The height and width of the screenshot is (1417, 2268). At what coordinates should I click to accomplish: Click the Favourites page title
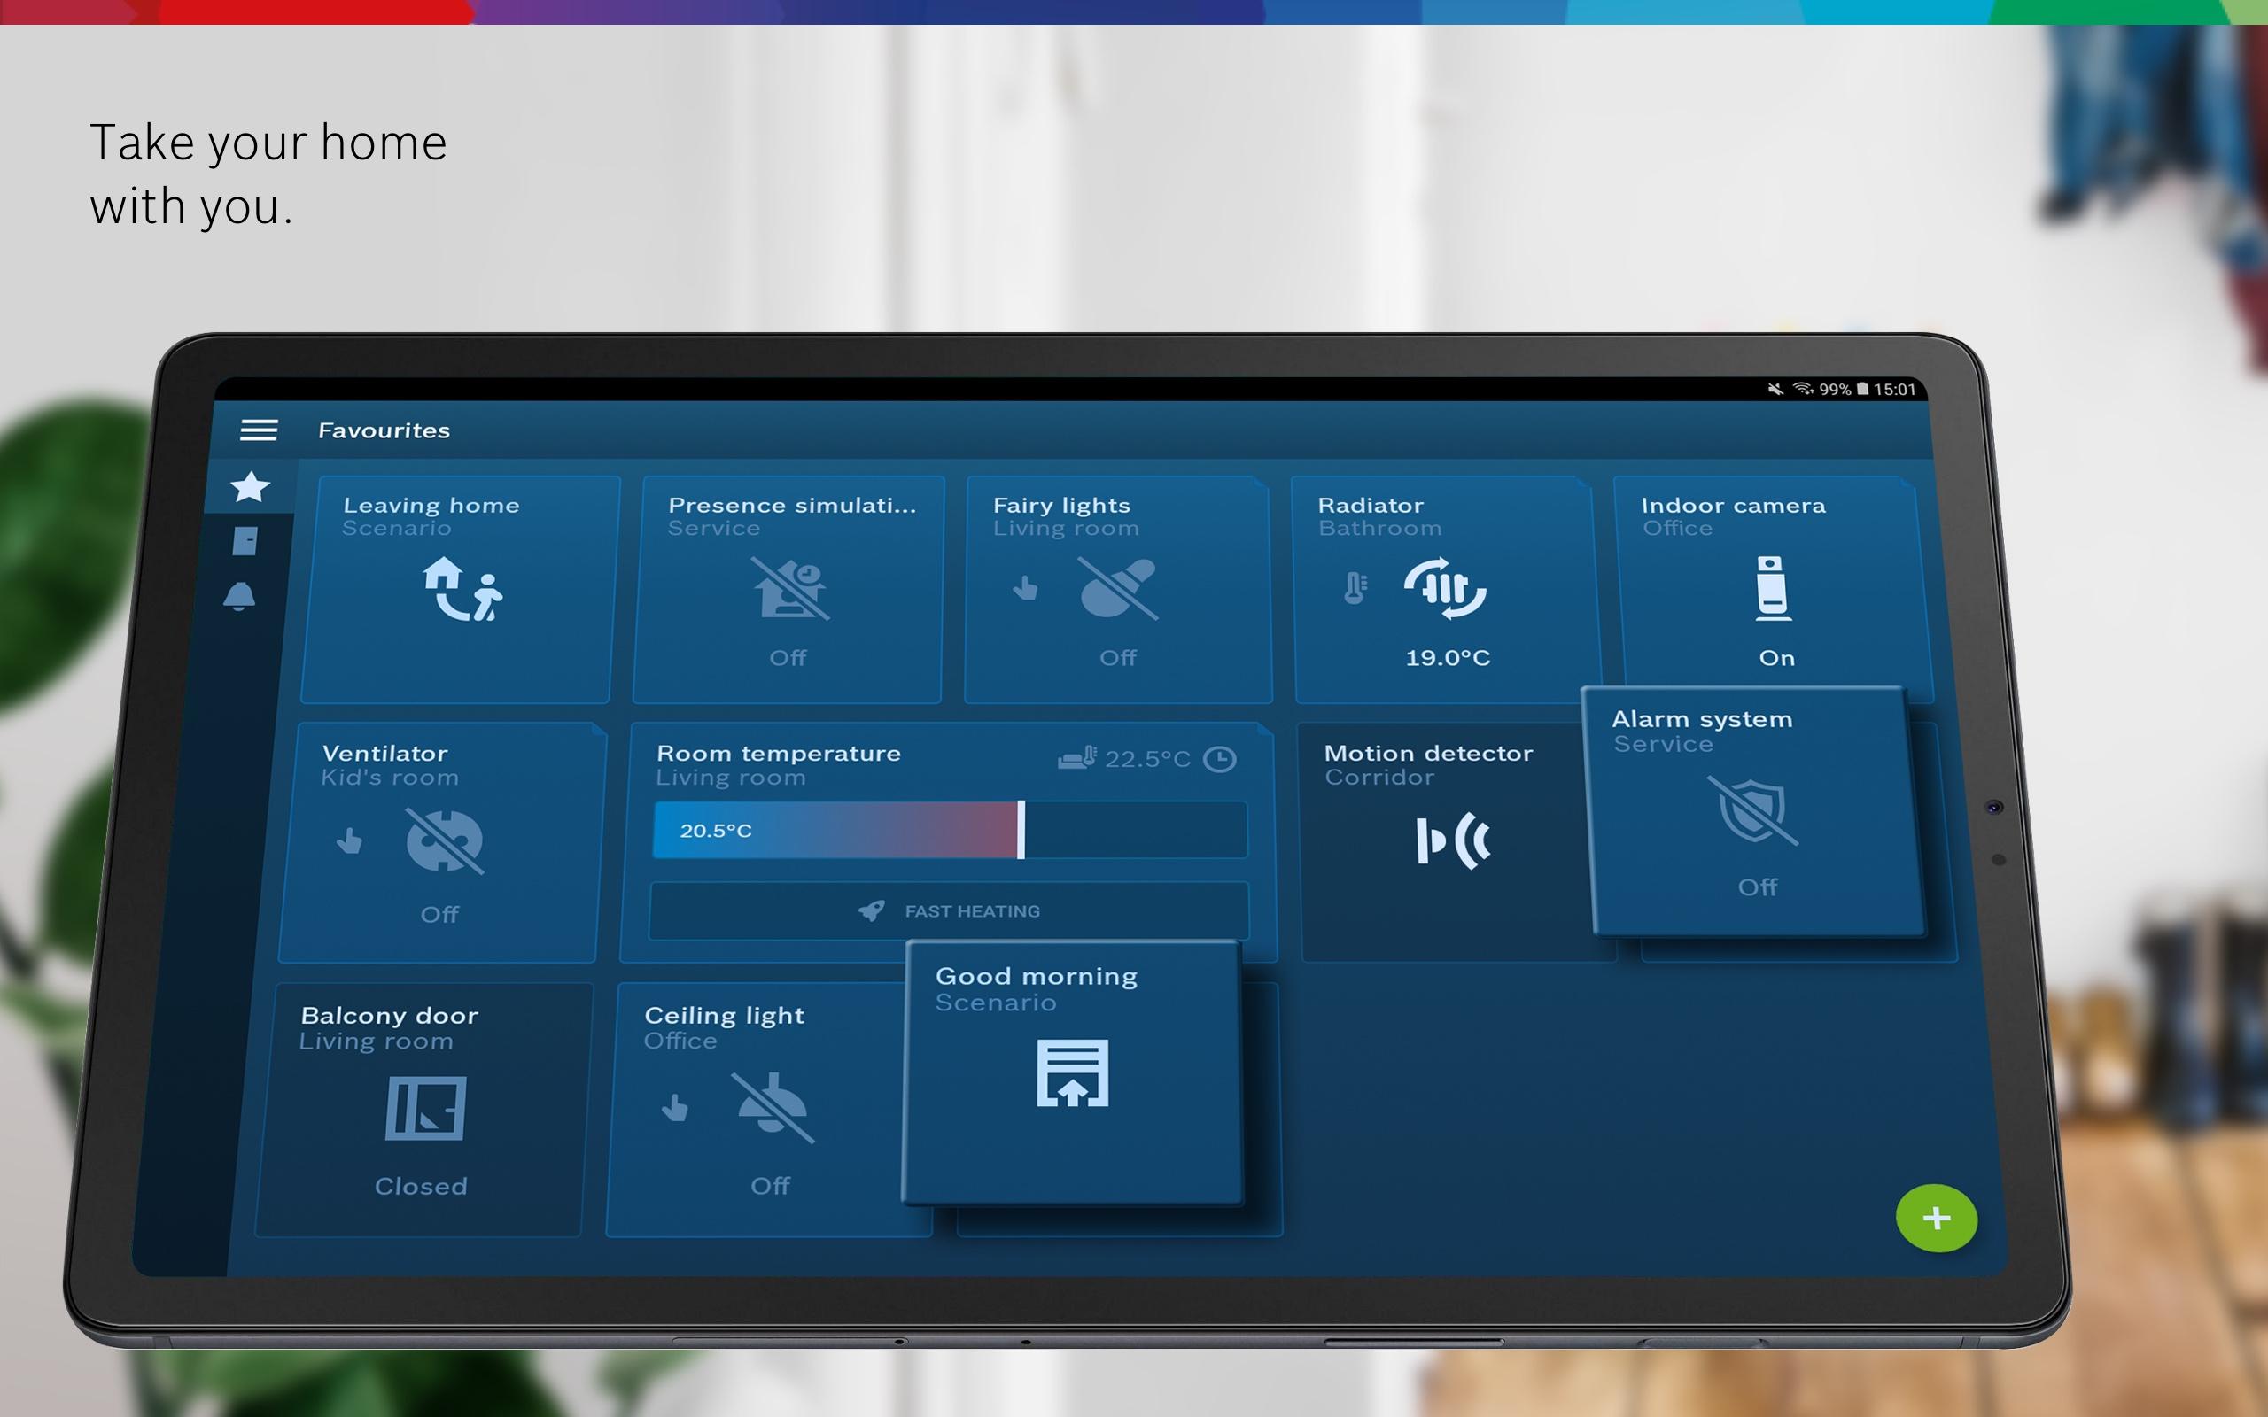384,430
